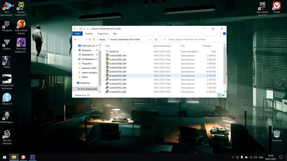Open the Mothergunship desktop shortcut

[x=7, y=117]
